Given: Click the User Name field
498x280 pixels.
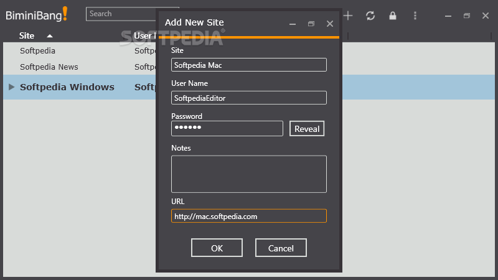Looking at the screenshot, I should click(249, 98).
